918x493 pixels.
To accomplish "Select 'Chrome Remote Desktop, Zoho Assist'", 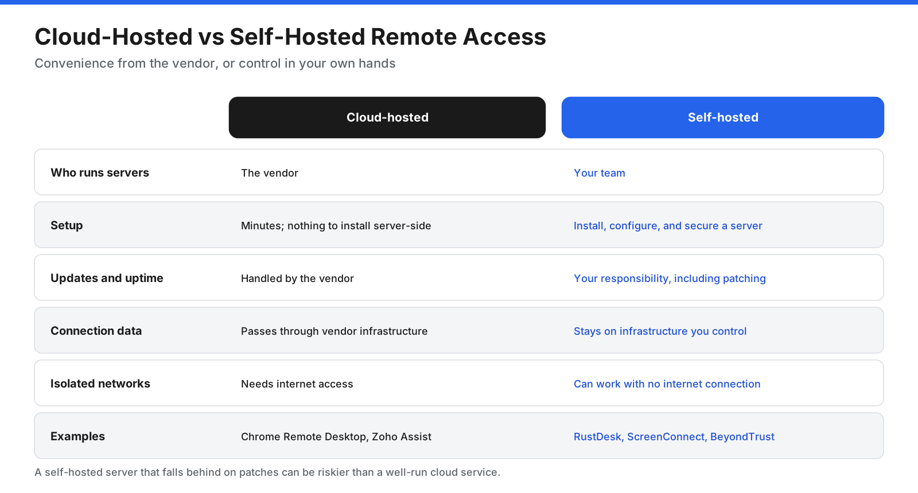I will [x=336, y=437].
